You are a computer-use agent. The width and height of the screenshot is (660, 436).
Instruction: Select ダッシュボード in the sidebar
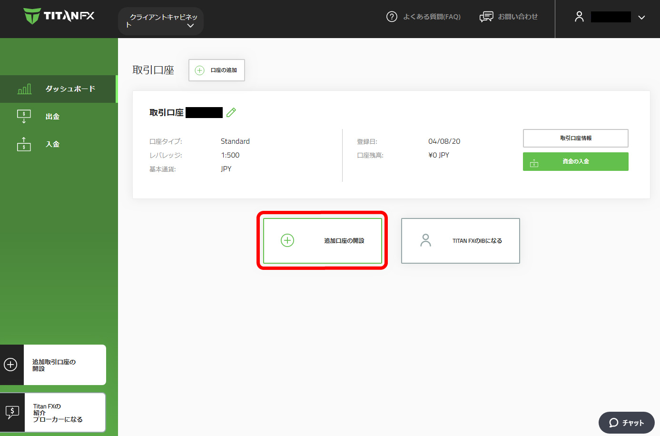pos(59,89)
